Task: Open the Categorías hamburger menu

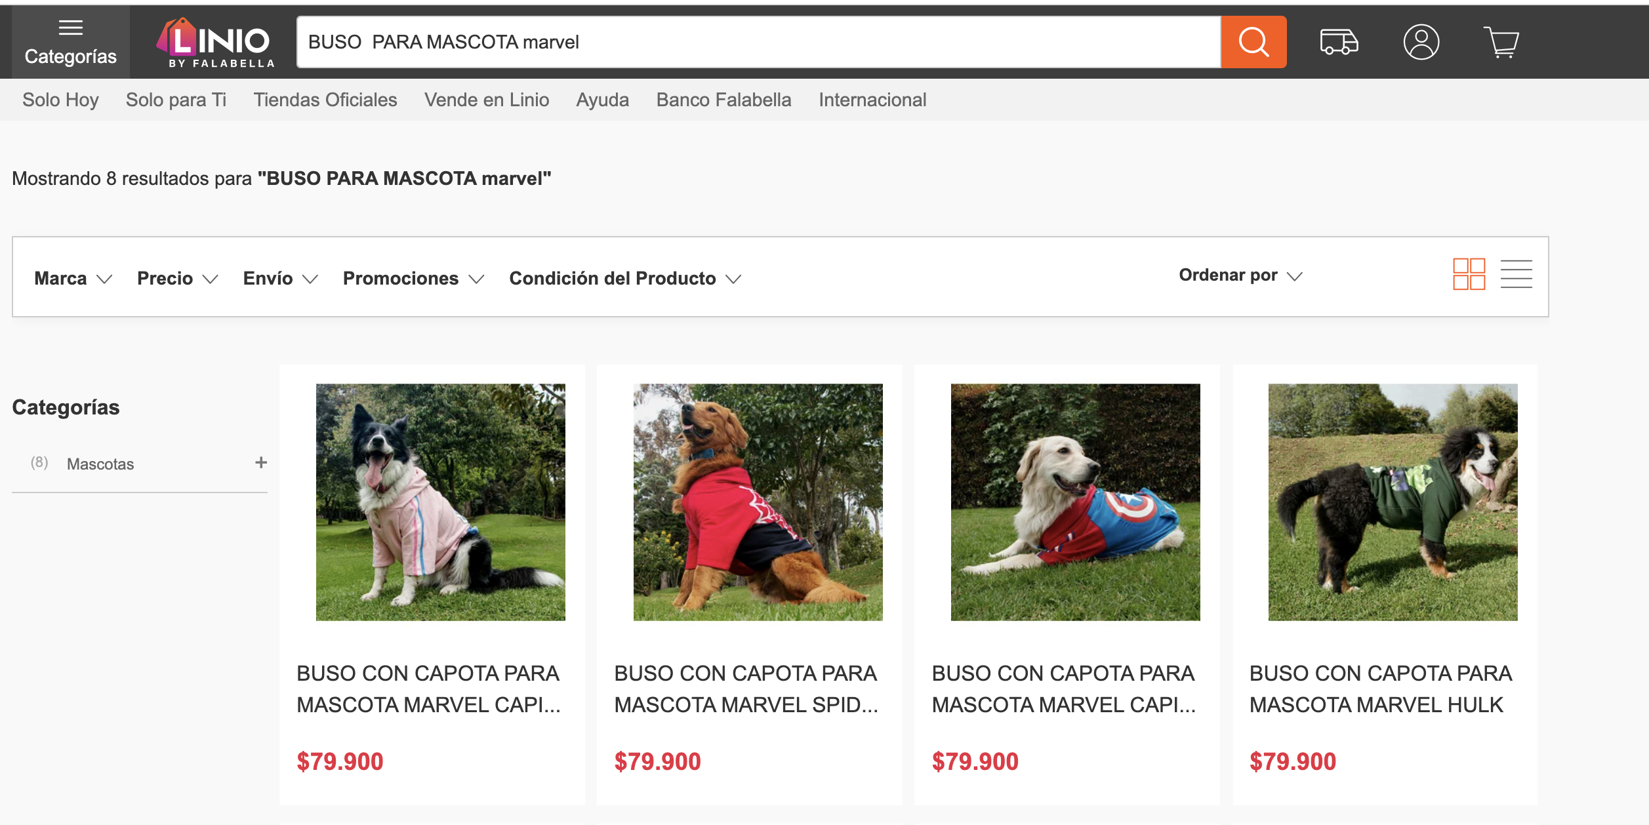Action: [x=70, y=43]
